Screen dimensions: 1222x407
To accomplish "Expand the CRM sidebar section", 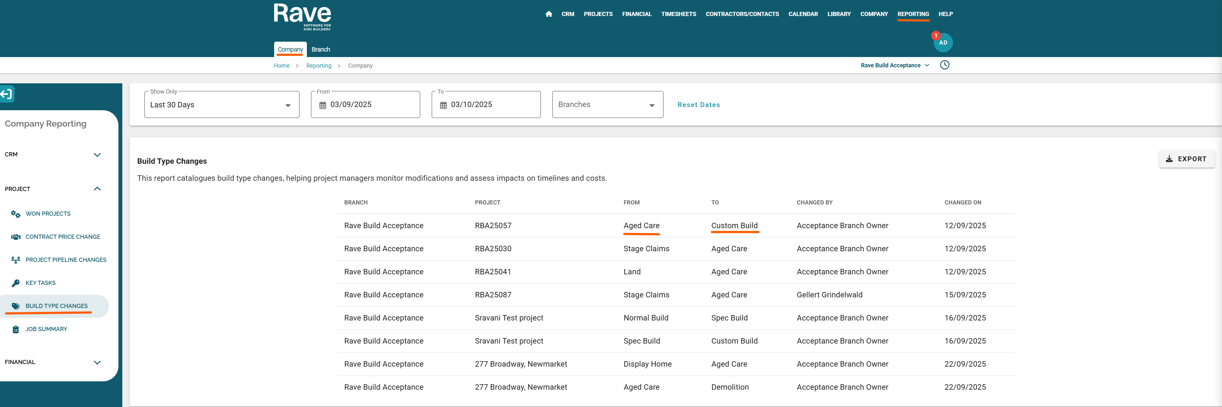I will click(97, 155).
